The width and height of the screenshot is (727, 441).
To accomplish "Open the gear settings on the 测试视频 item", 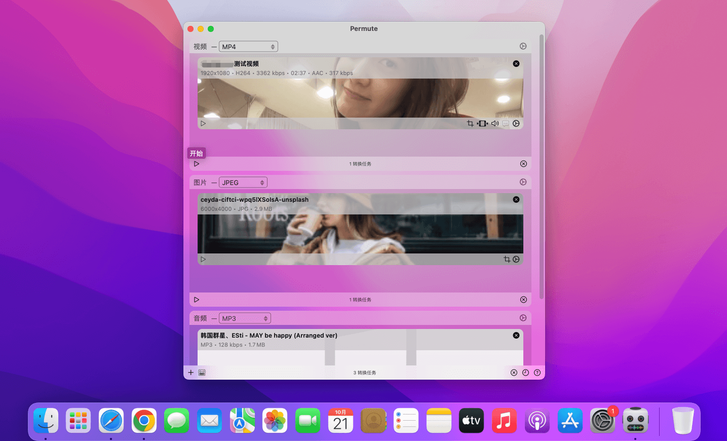I will [516, 124].
